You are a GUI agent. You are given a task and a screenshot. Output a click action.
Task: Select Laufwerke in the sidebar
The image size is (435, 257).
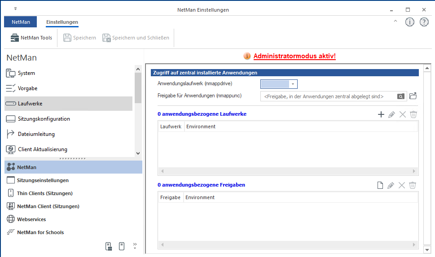(69, 104)
